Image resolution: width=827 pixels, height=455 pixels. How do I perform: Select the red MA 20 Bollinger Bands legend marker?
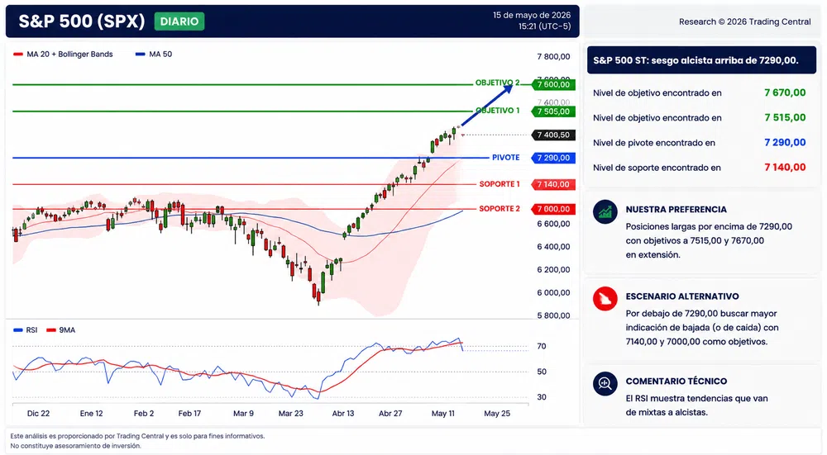tap(18, 55)
